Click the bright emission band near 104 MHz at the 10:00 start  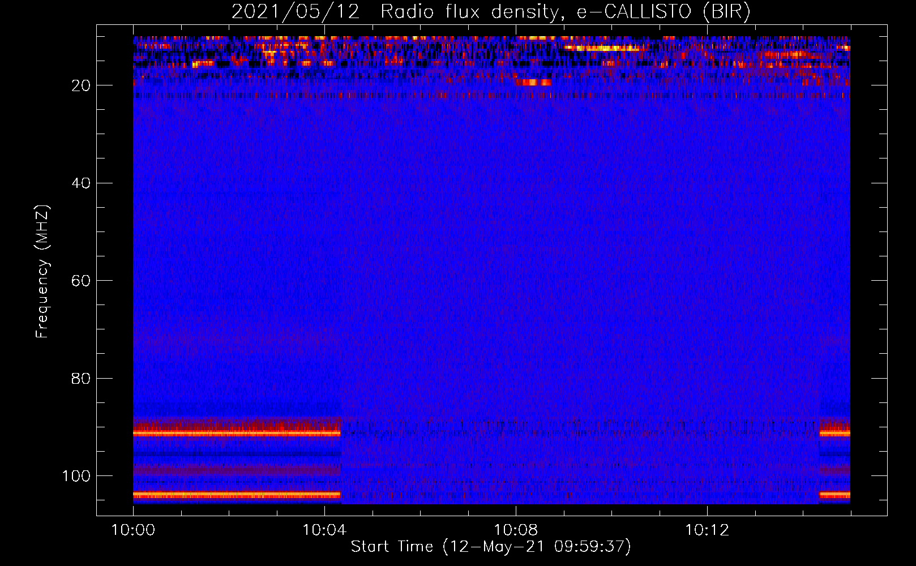(237, 495)
